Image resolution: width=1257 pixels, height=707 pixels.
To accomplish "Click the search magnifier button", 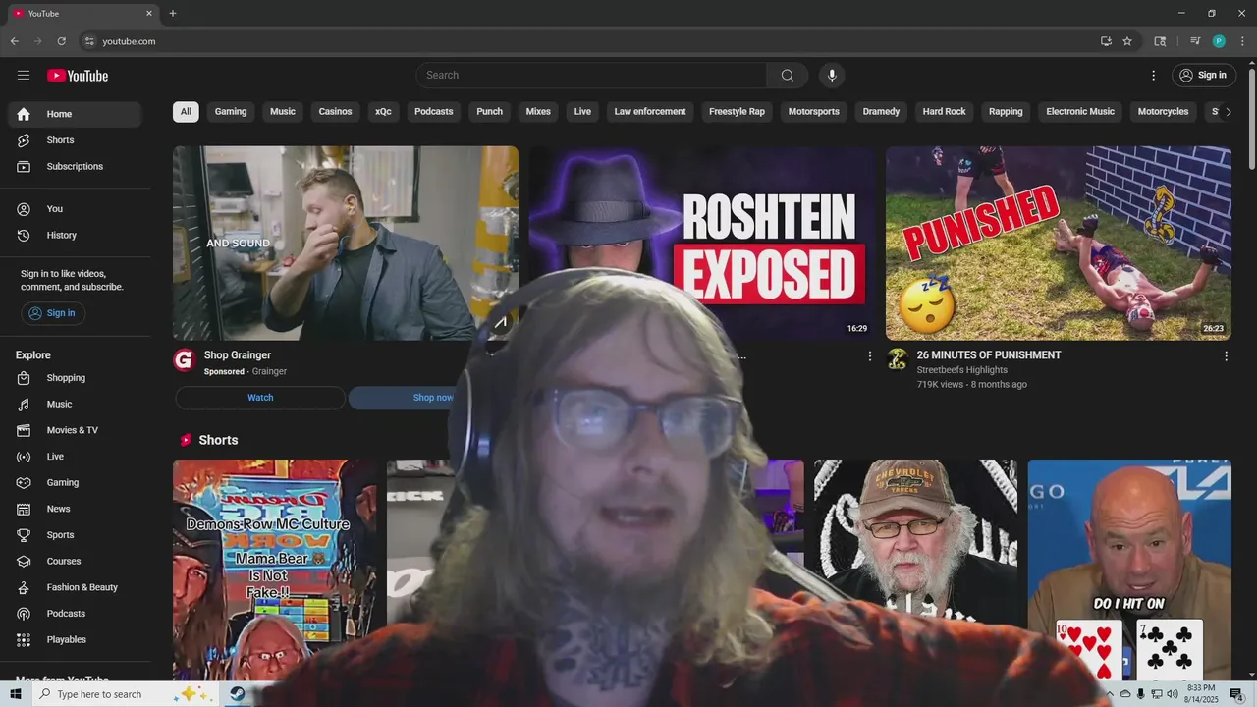I will 788,76.
